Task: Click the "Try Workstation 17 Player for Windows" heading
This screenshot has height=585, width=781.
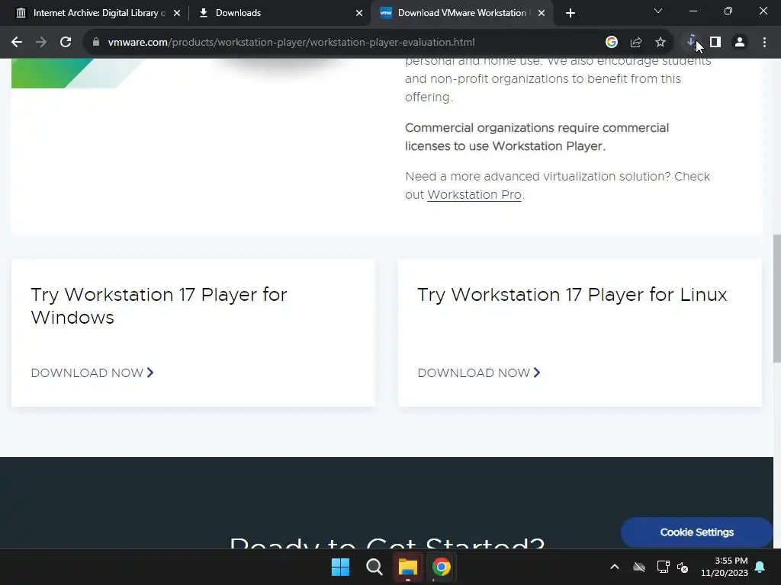Action: (159, 306)
